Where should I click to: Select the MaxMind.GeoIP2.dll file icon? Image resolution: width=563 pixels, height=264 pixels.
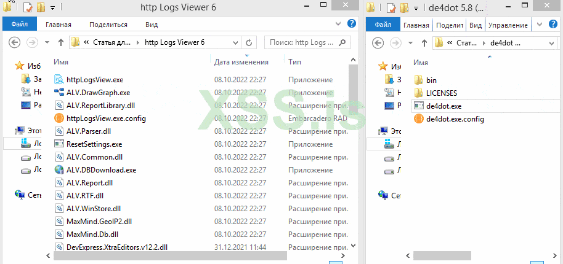point(59,221)
